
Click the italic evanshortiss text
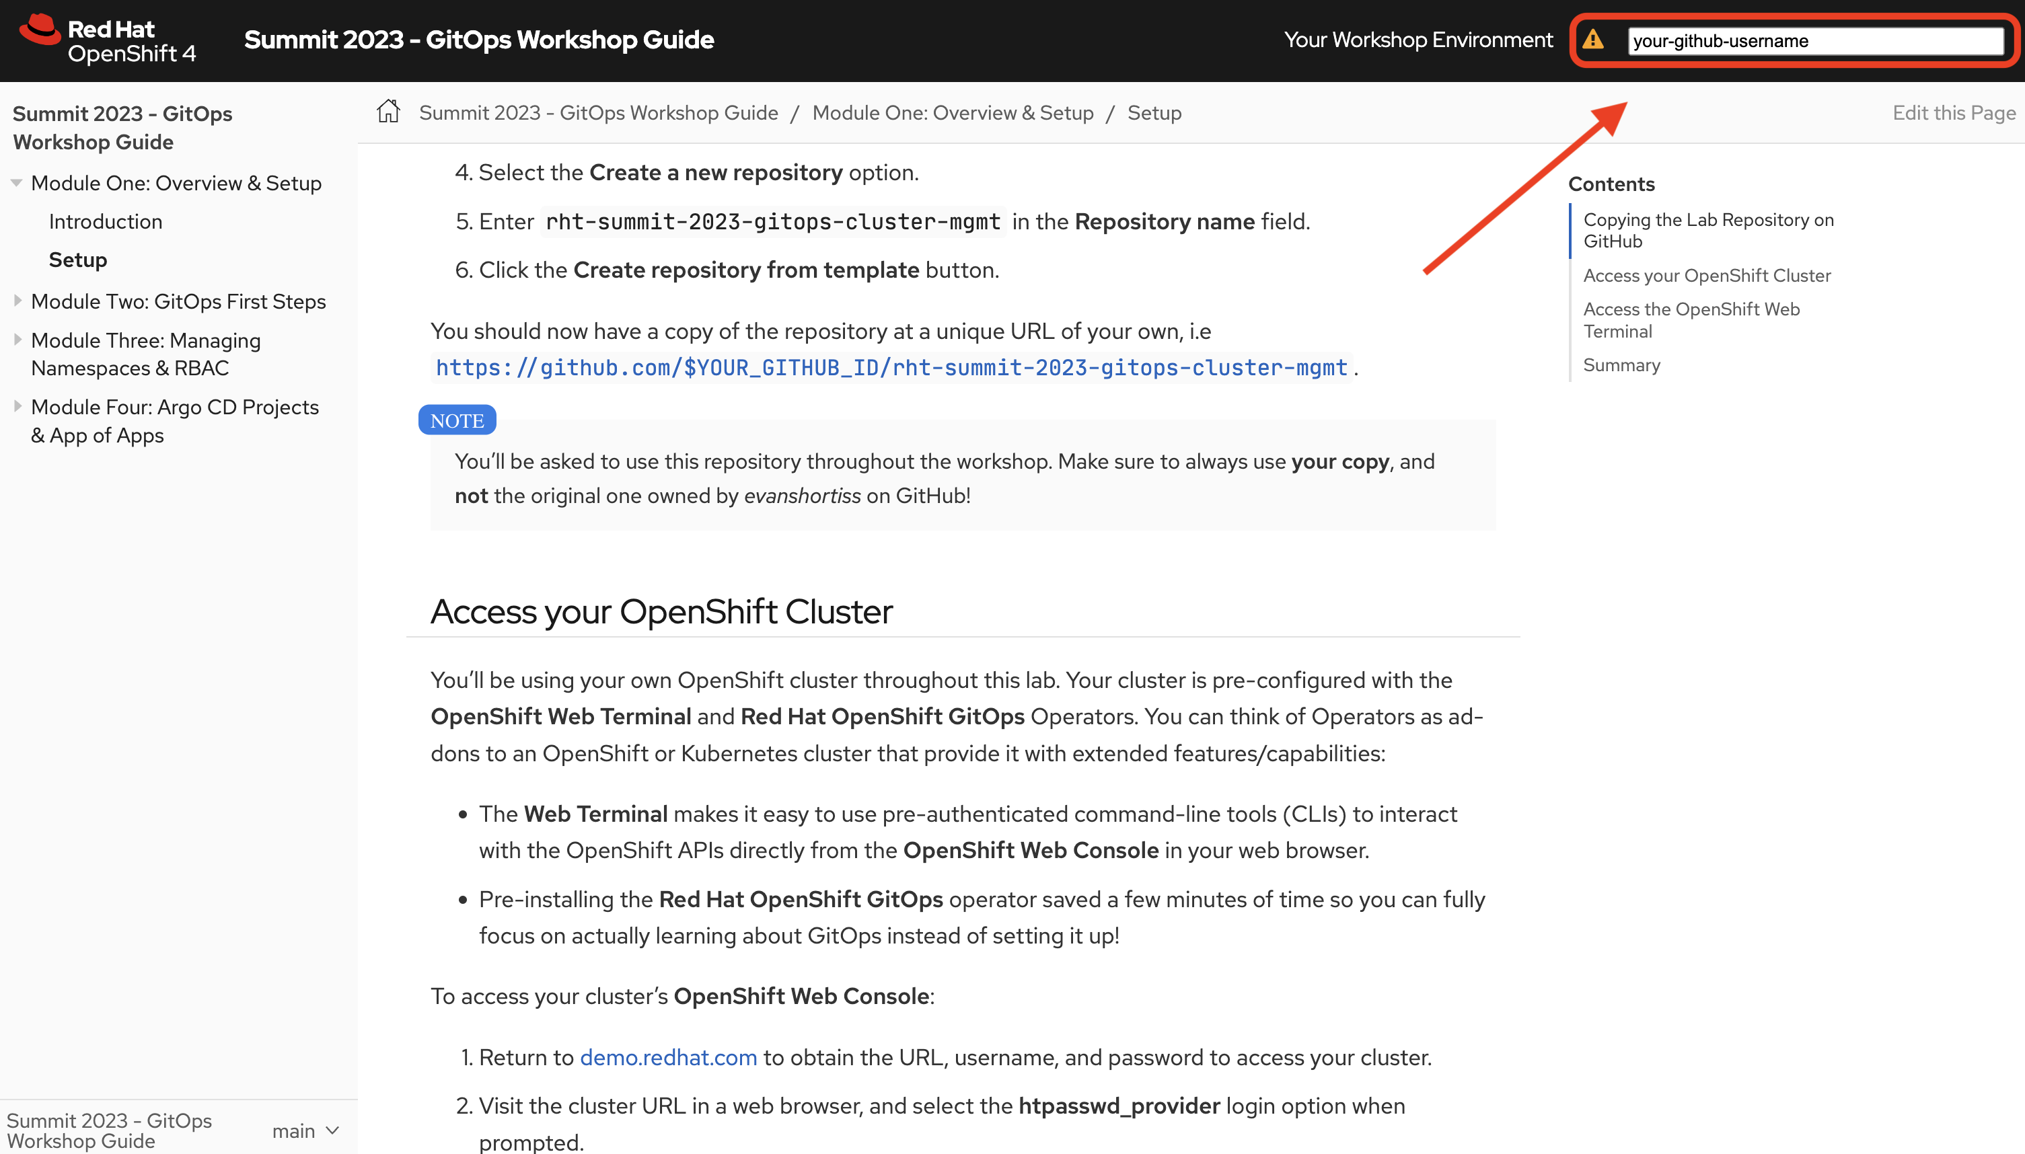coord(802,496)
